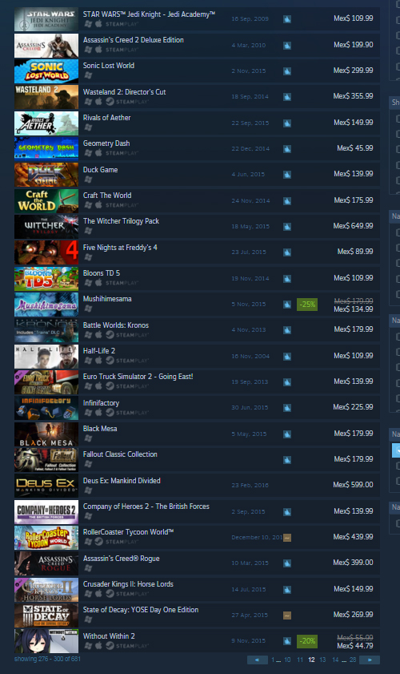Click the thumbs-up review icon for Black Mesa
The width and height of the screenshot is (400, 674).
[287, 434]
